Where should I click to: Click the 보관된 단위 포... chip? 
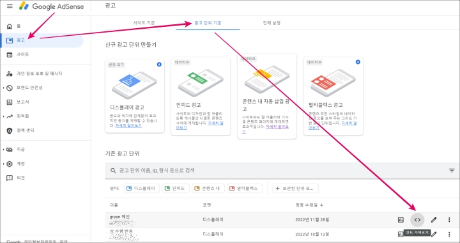click(295, 189)
